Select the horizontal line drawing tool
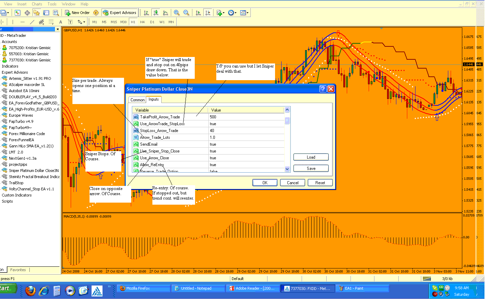This screenshot has width=492, height=307. point(23,22)
